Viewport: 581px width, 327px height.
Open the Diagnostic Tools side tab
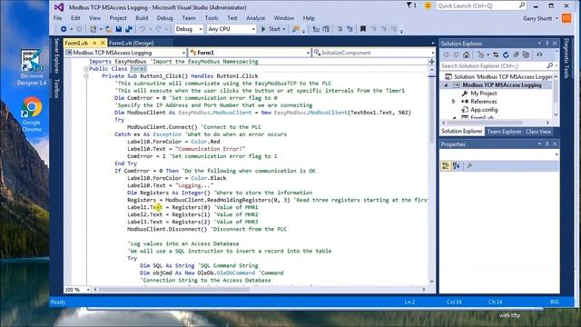click(566, 58)
